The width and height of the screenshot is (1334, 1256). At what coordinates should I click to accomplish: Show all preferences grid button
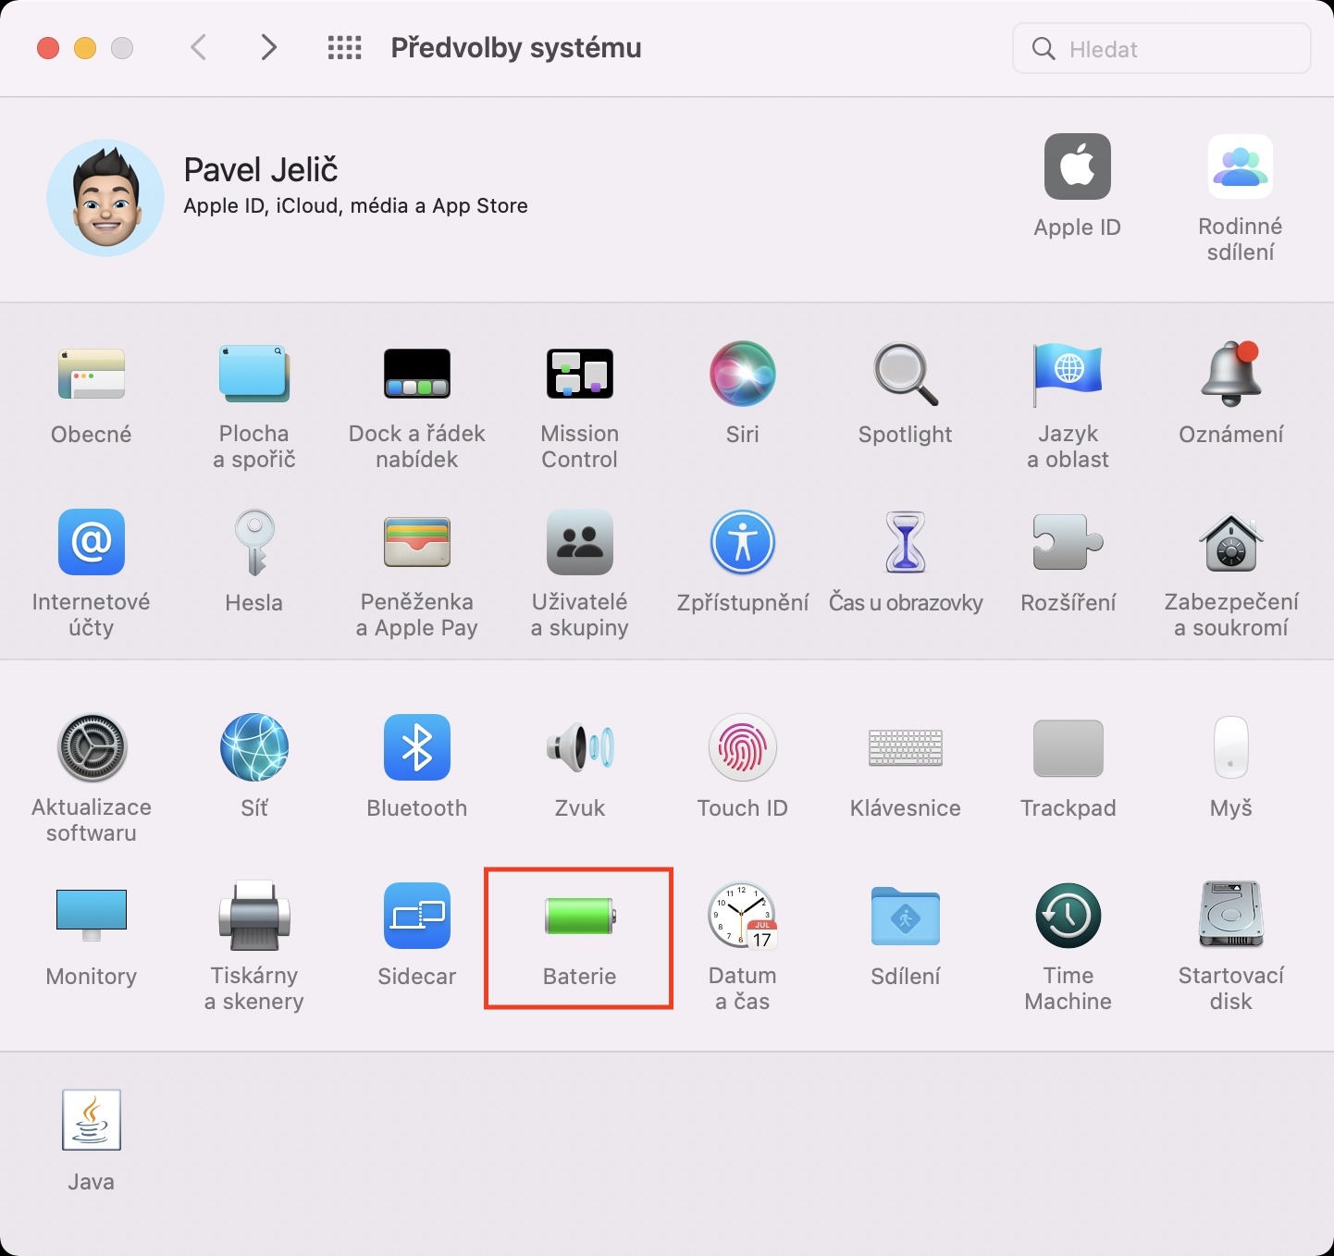[345, 47]
